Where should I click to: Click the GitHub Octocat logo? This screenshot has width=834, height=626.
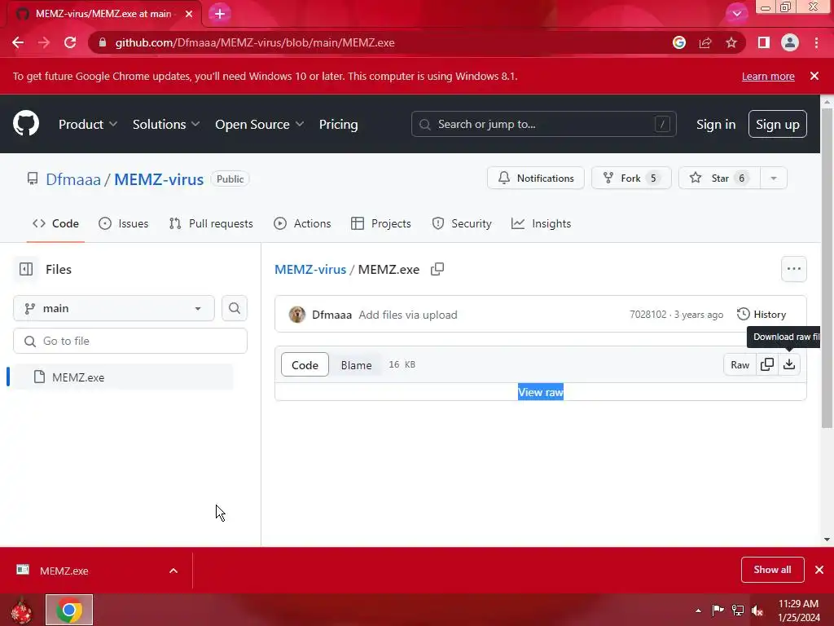(26, 124)
